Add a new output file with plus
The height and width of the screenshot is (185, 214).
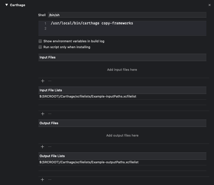(x=43, y=147)
